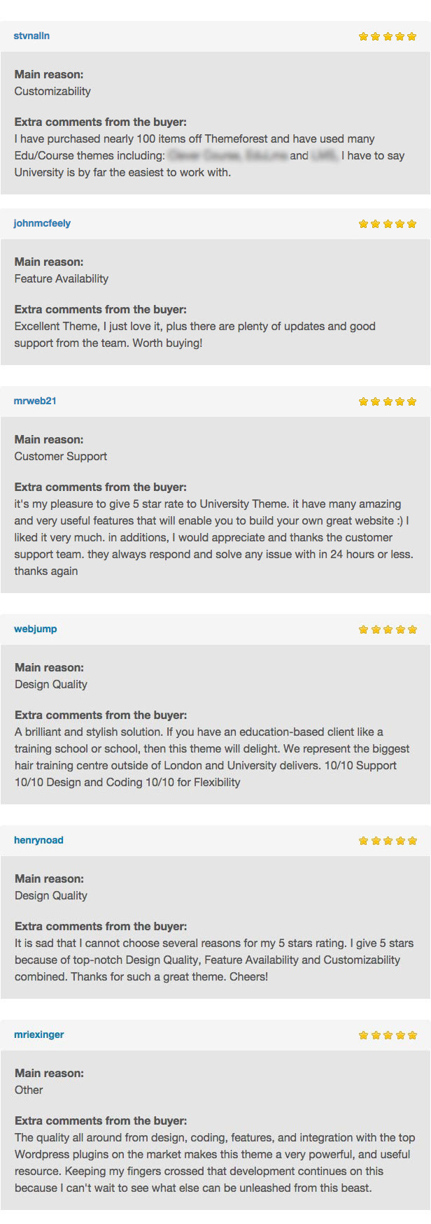The width and height of the screenshot is (431, 1224).
Task: Open webjump's profile link
Action: coord(36,629)
